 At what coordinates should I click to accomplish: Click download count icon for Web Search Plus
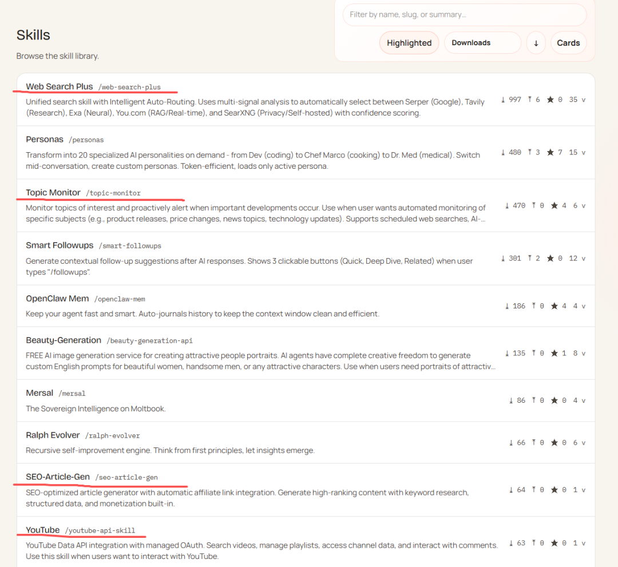tap(503, 100)
